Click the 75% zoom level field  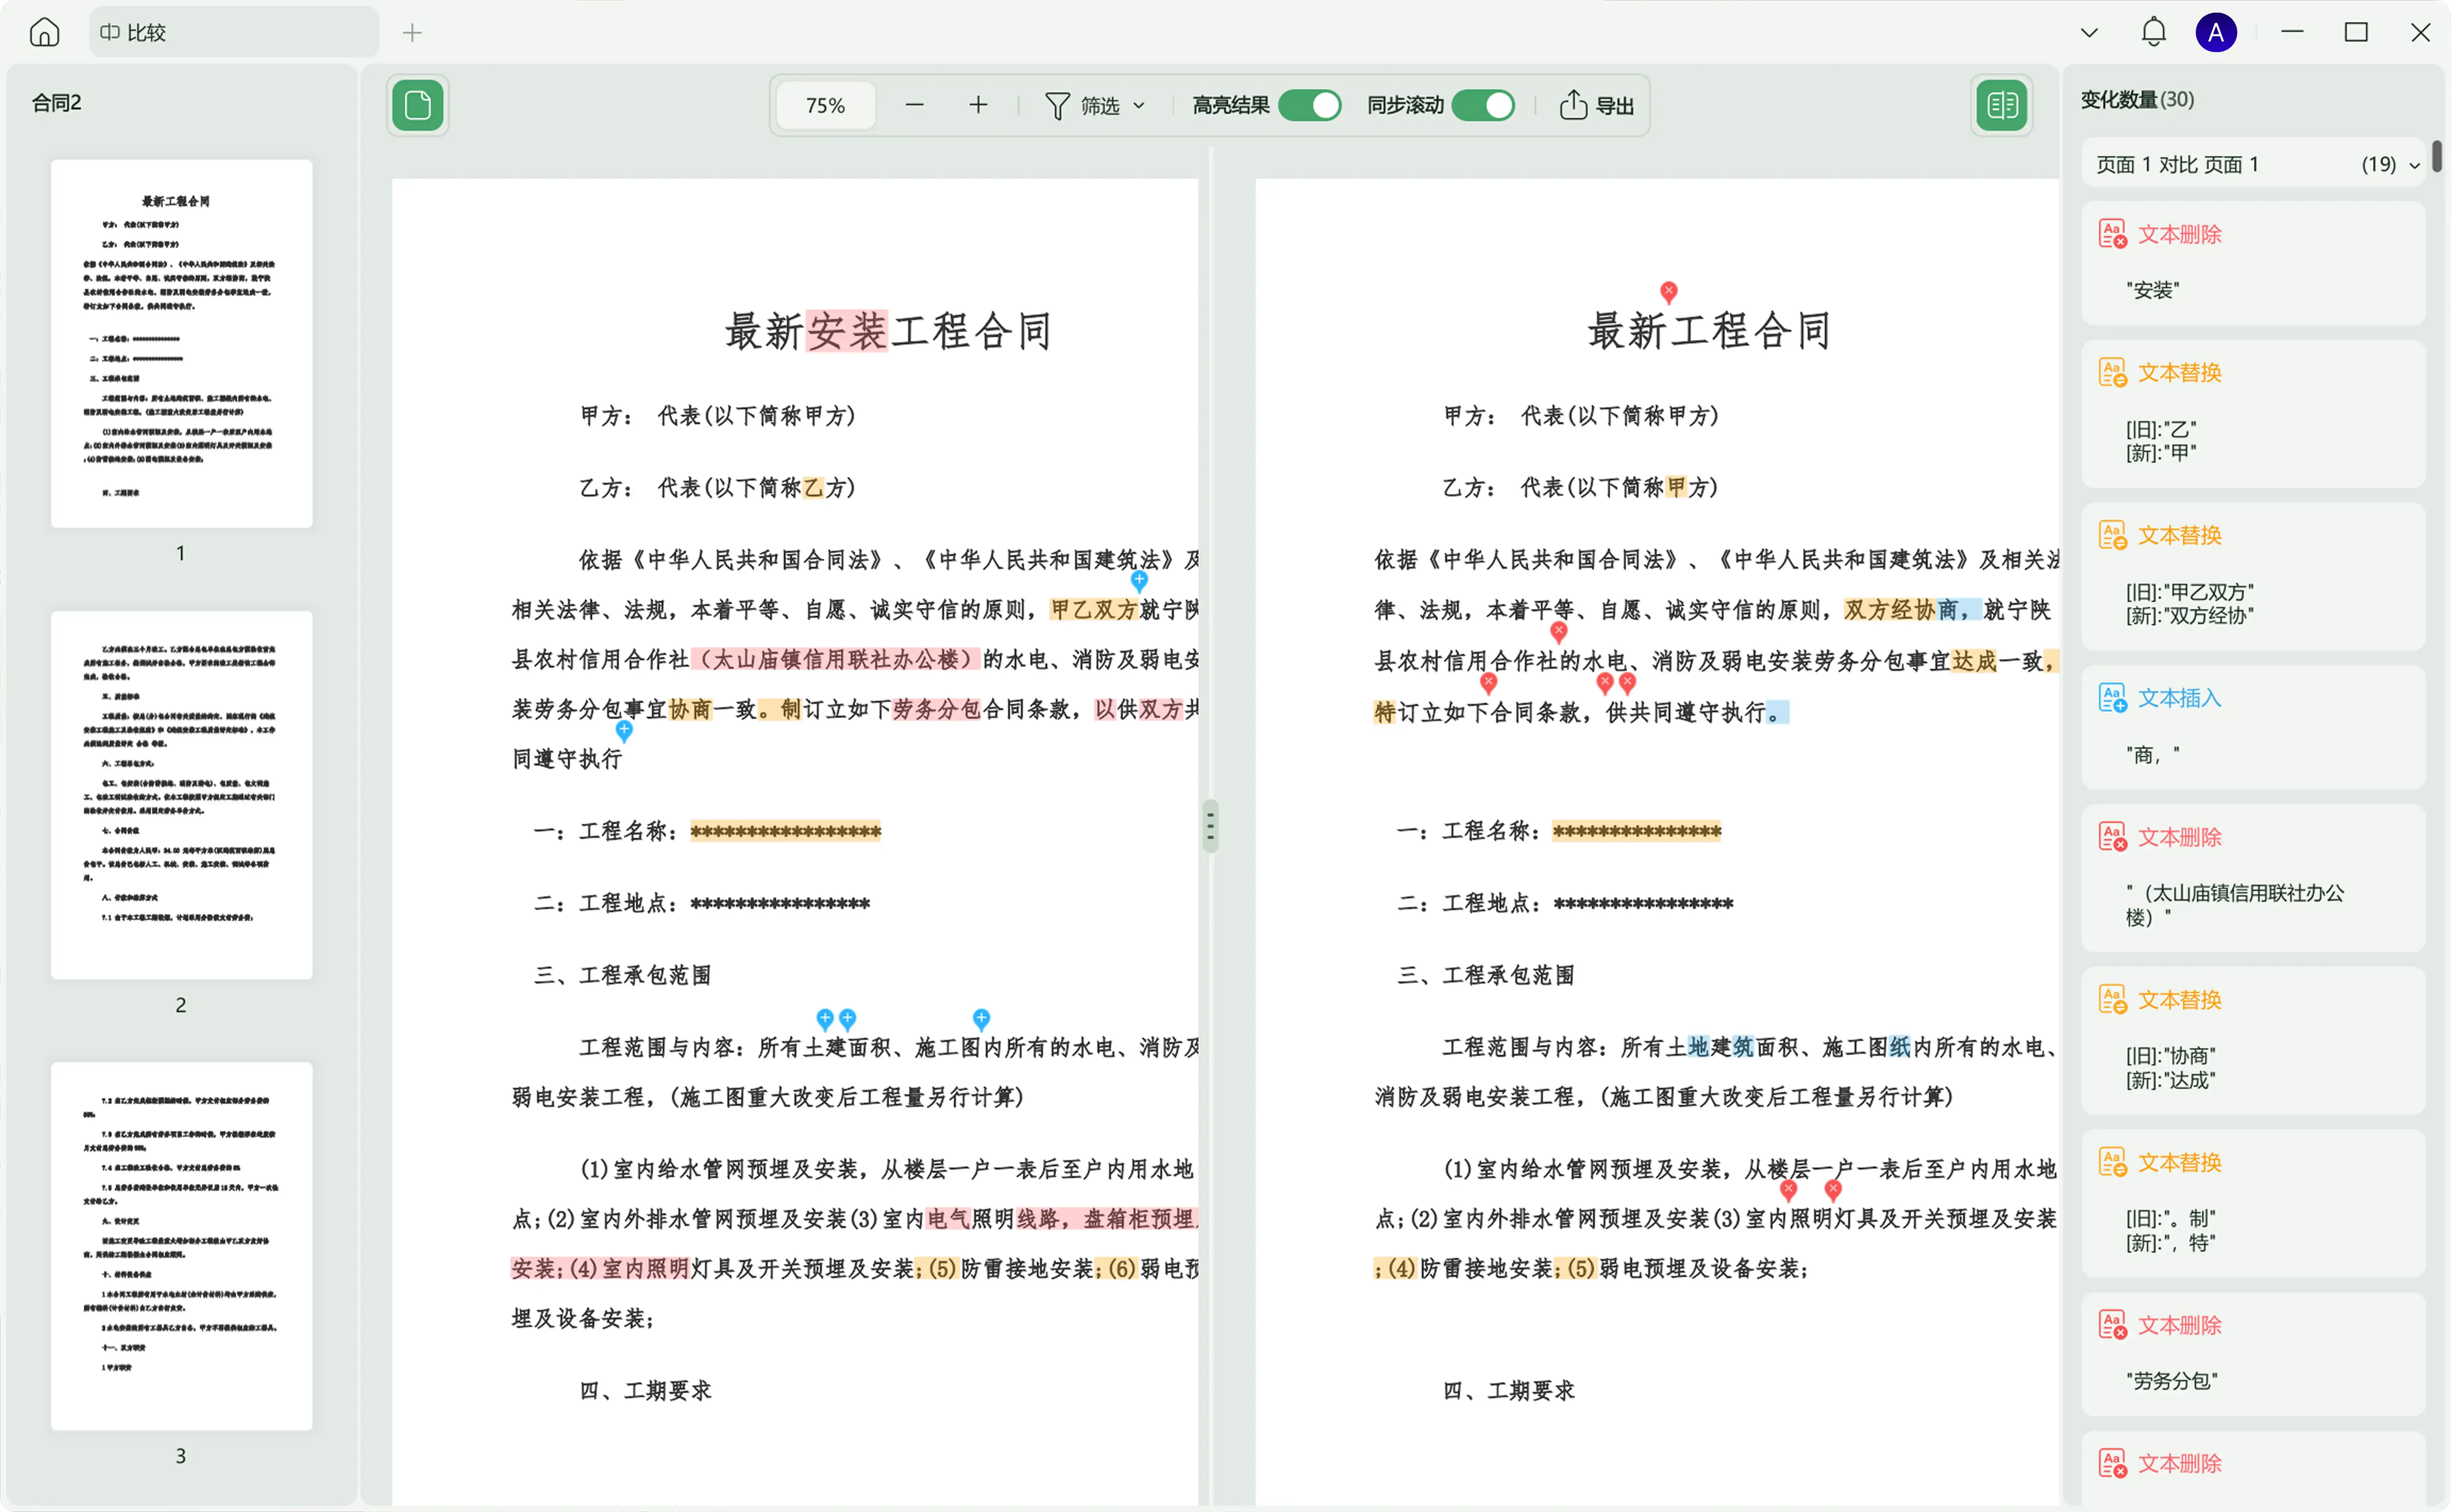(825, 105)
